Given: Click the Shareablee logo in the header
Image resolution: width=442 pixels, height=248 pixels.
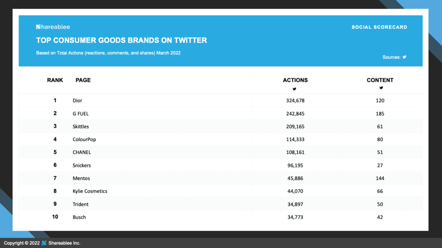Looking at the screenshot, I should 53,27.
